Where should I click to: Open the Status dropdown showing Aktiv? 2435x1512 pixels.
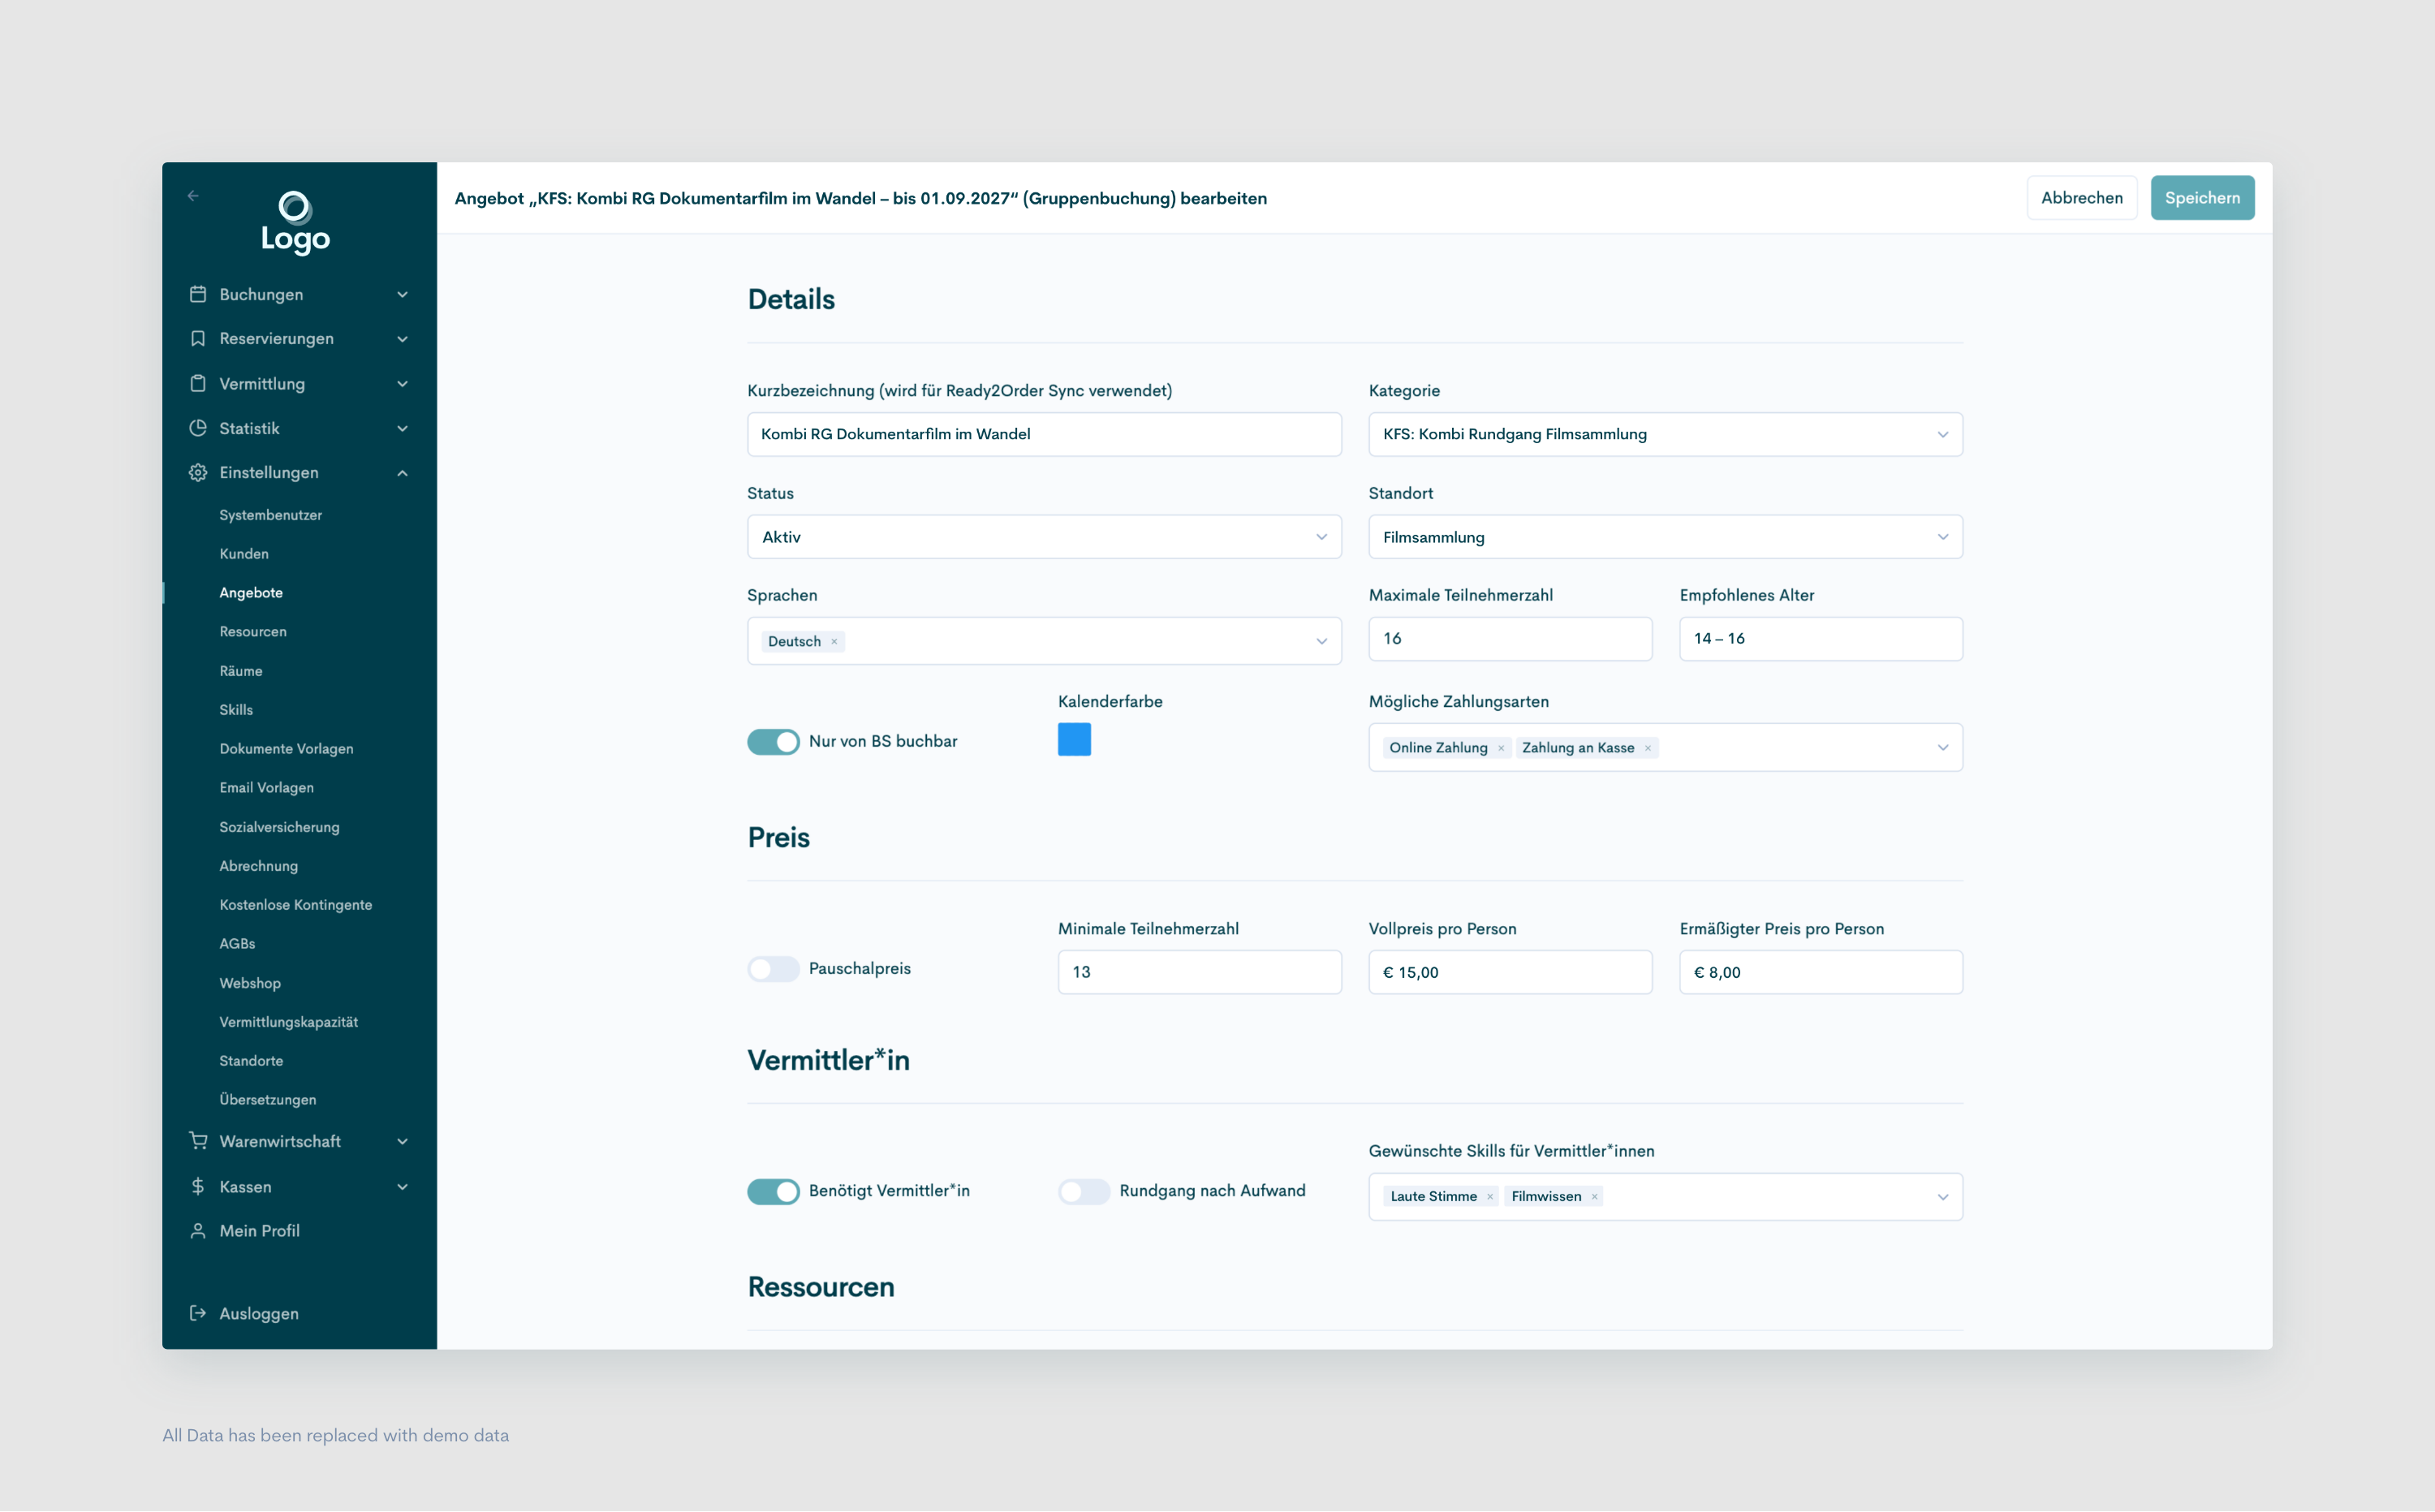point(1043,537)
